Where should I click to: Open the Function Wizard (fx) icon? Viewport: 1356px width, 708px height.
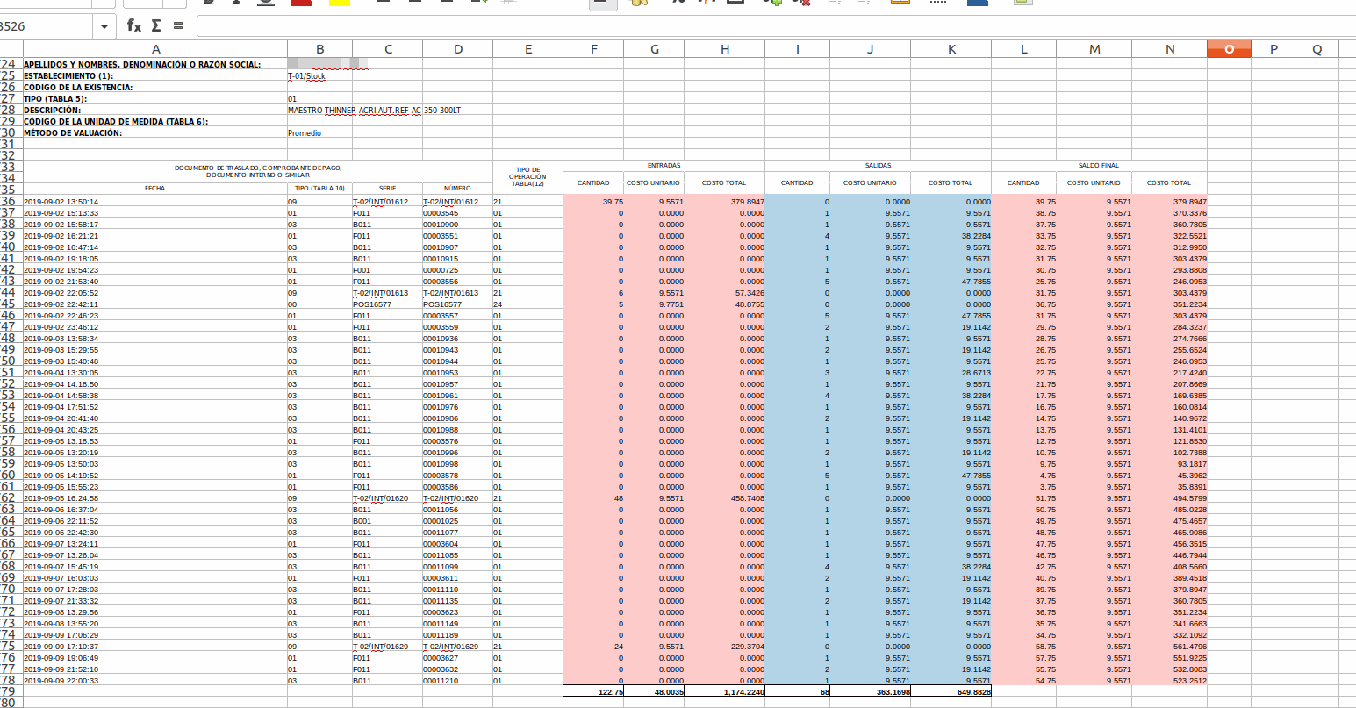point(134,25)
